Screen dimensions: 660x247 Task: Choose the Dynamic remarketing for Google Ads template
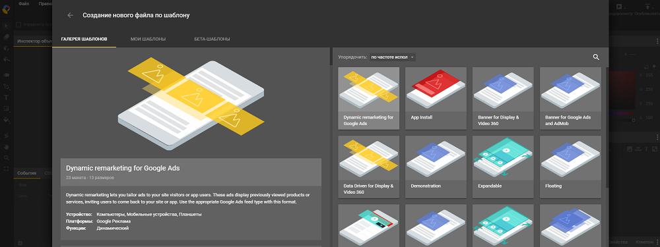coord(369,99)
